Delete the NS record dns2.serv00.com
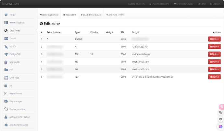224x131 pixels. click(x=214, y=69)
